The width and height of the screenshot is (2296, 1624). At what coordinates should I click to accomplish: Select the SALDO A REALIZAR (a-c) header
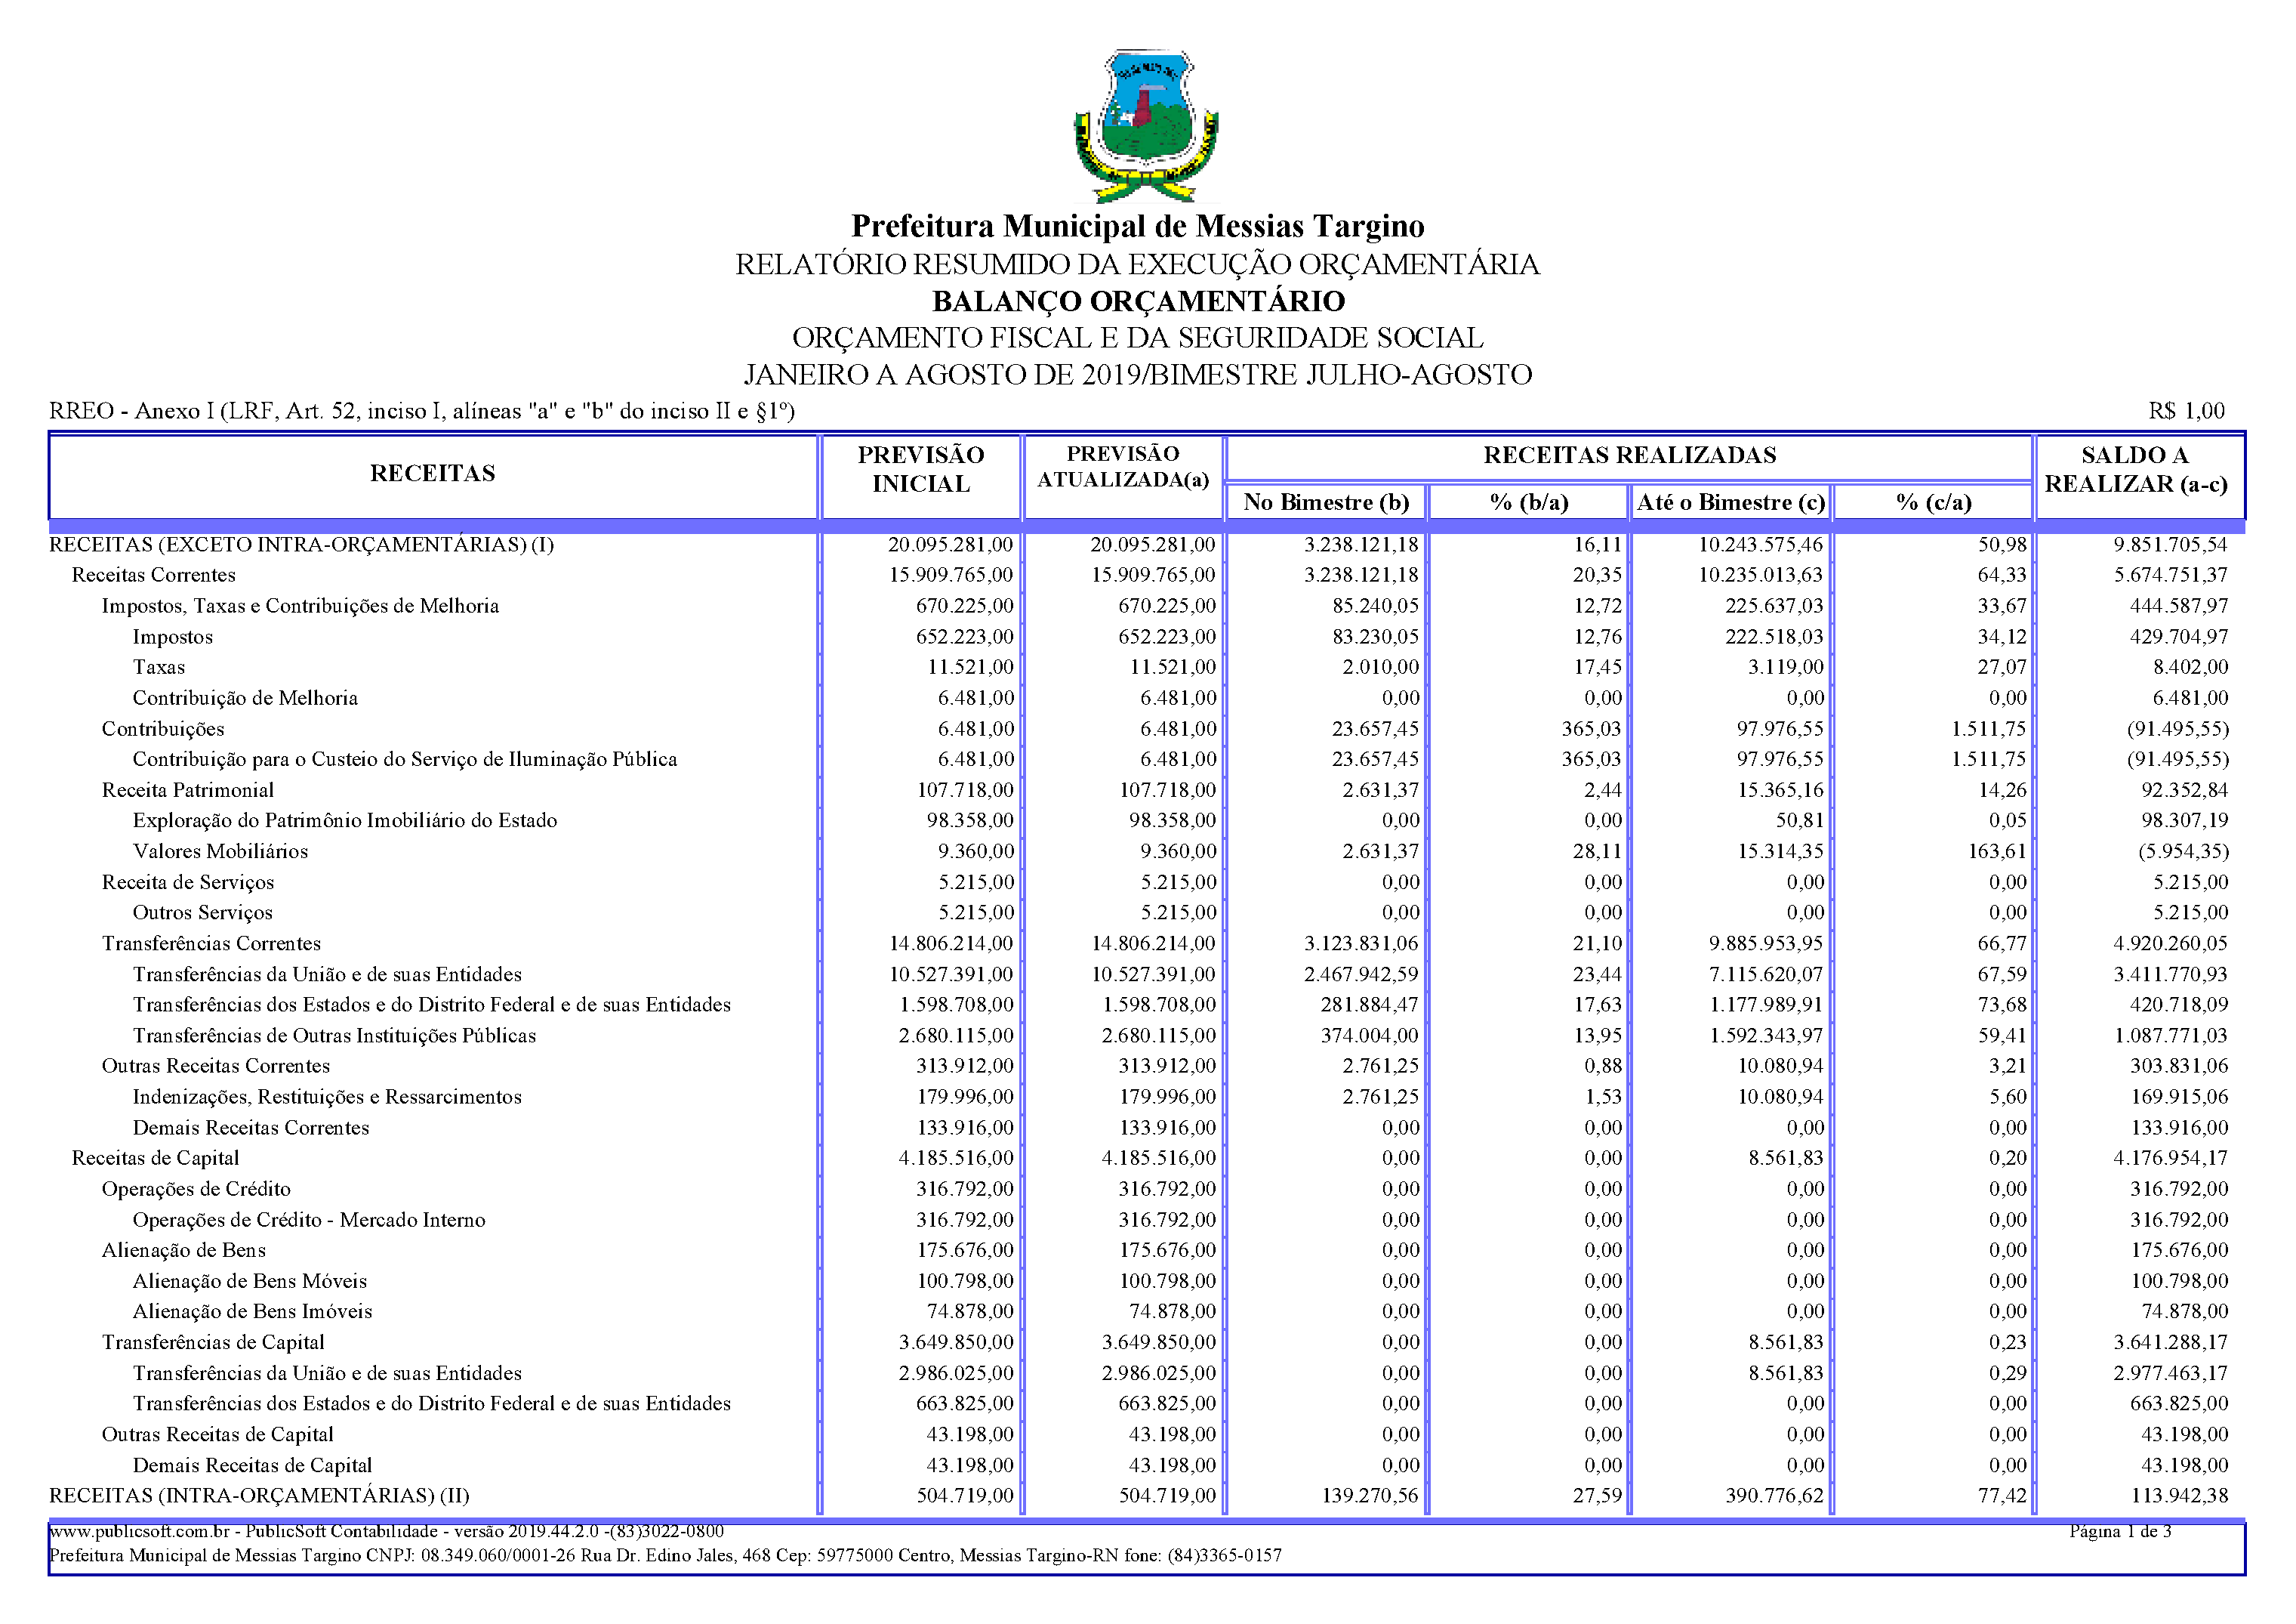[2135, 469]
